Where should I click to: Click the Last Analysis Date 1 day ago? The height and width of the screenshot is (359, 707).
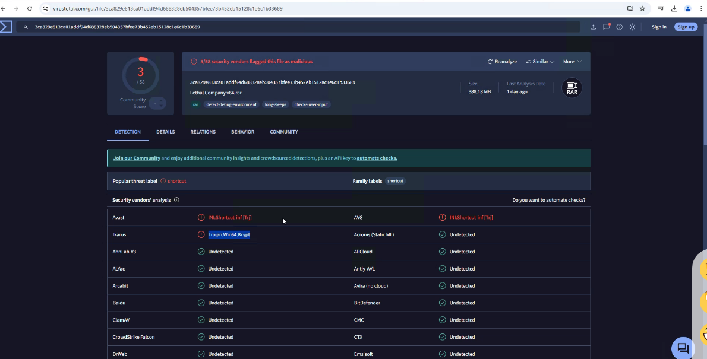(x=517, y=91)
